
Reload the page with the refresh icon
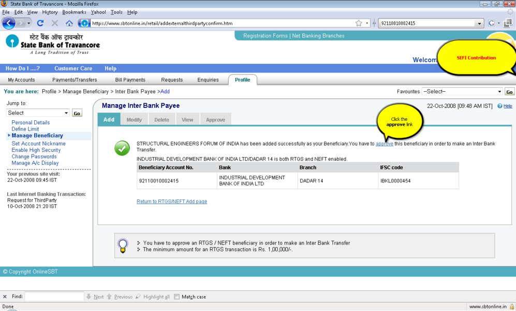[40, 23]
